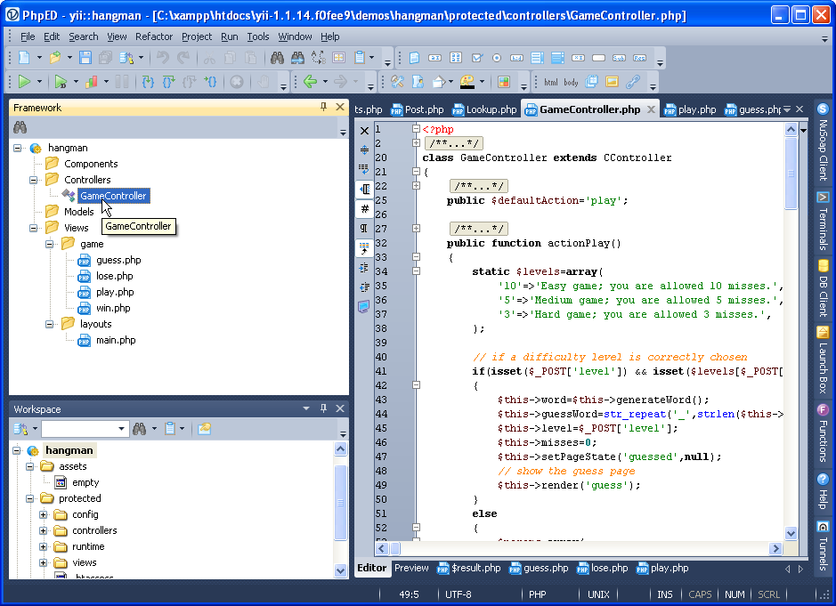This screenshot has height=606, width=836.
Task: Open the Terminals side panel
Action: click(x=824, y=221)
